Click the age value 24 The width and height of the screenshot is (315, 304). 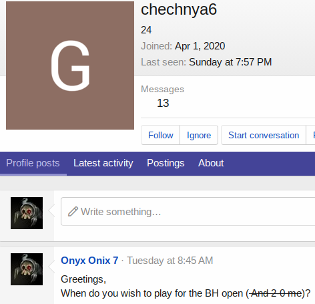pos(146,30)
